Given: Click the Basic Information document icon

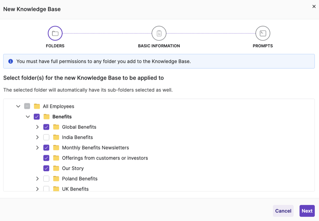Looking at the screenshot, I should pos(159,33).
